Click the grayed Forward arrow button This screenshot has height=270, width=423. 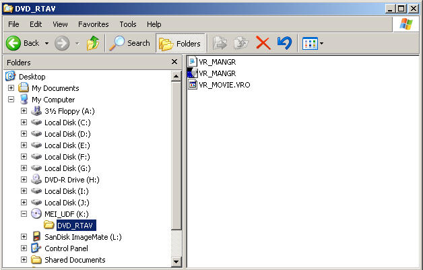coord(62,43)
